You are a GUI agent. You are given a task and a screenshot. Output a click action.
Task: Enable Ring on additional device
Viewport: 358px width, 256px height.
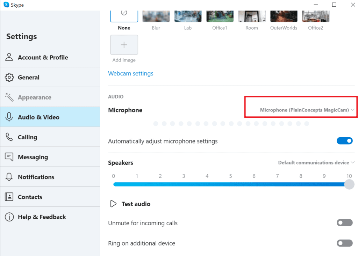344,243
